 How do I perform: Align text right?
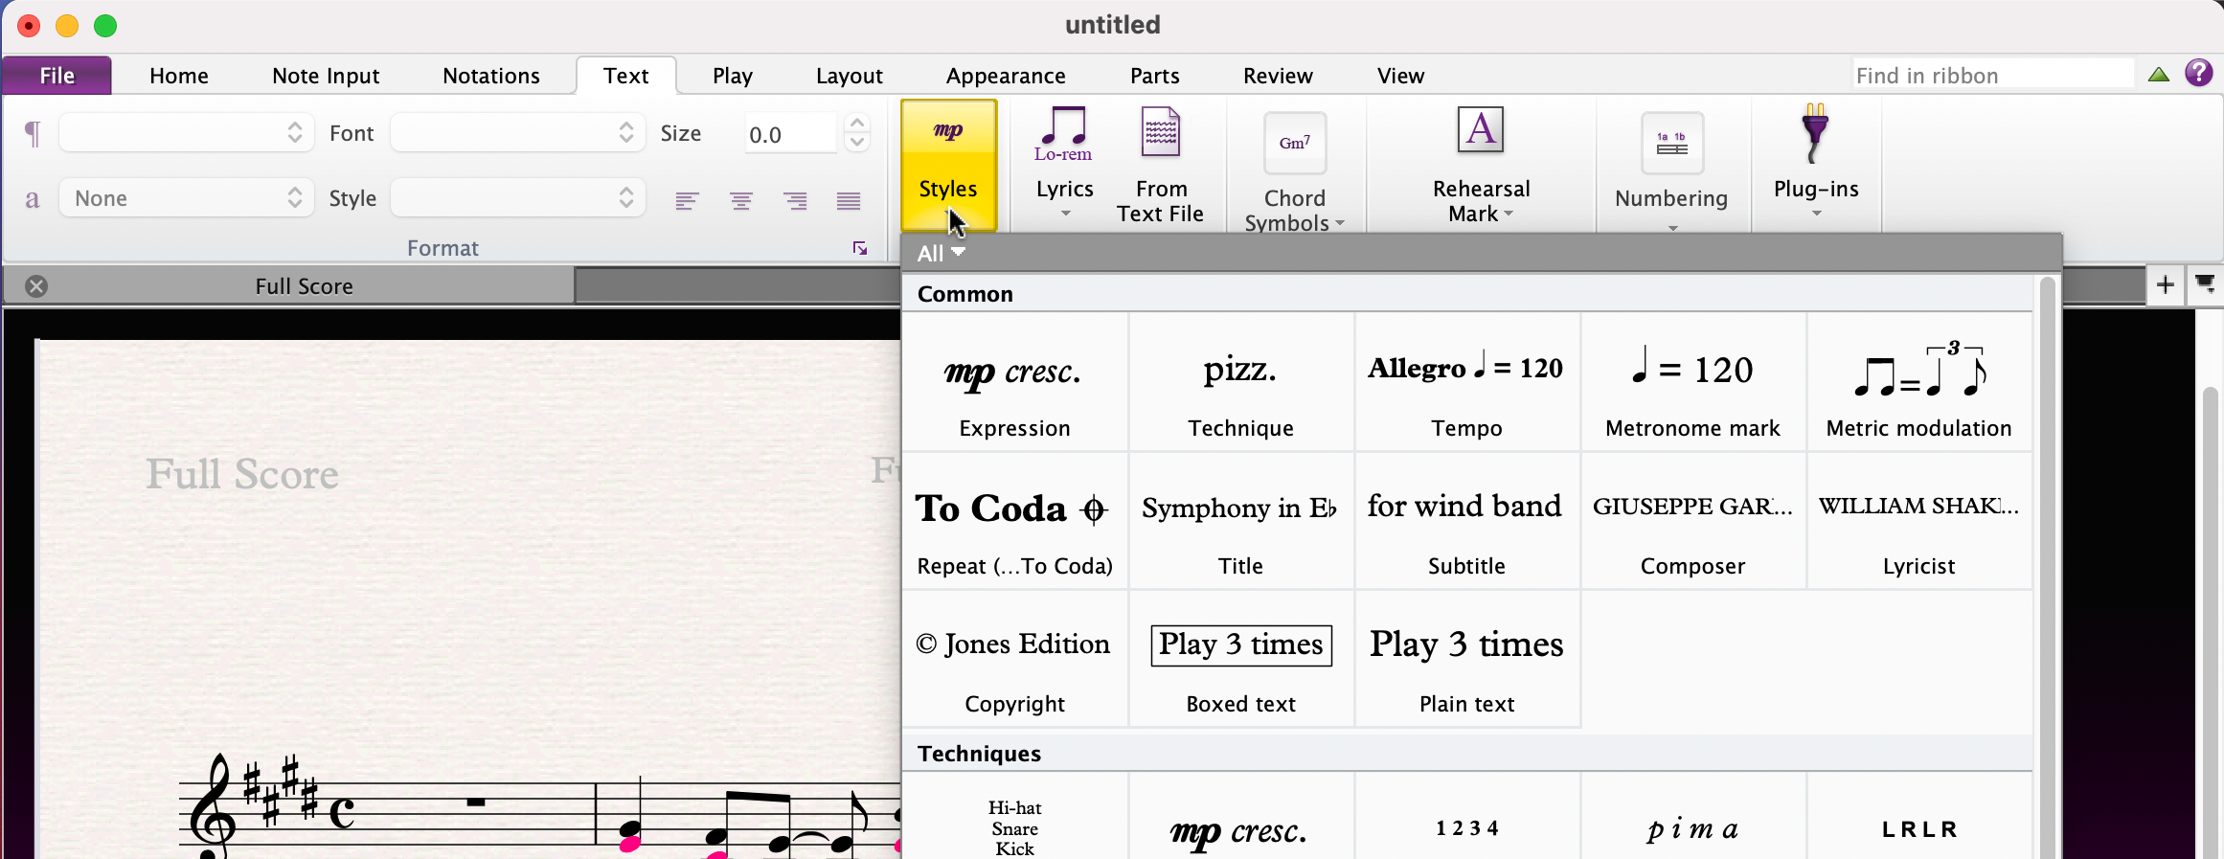(794, 200)
